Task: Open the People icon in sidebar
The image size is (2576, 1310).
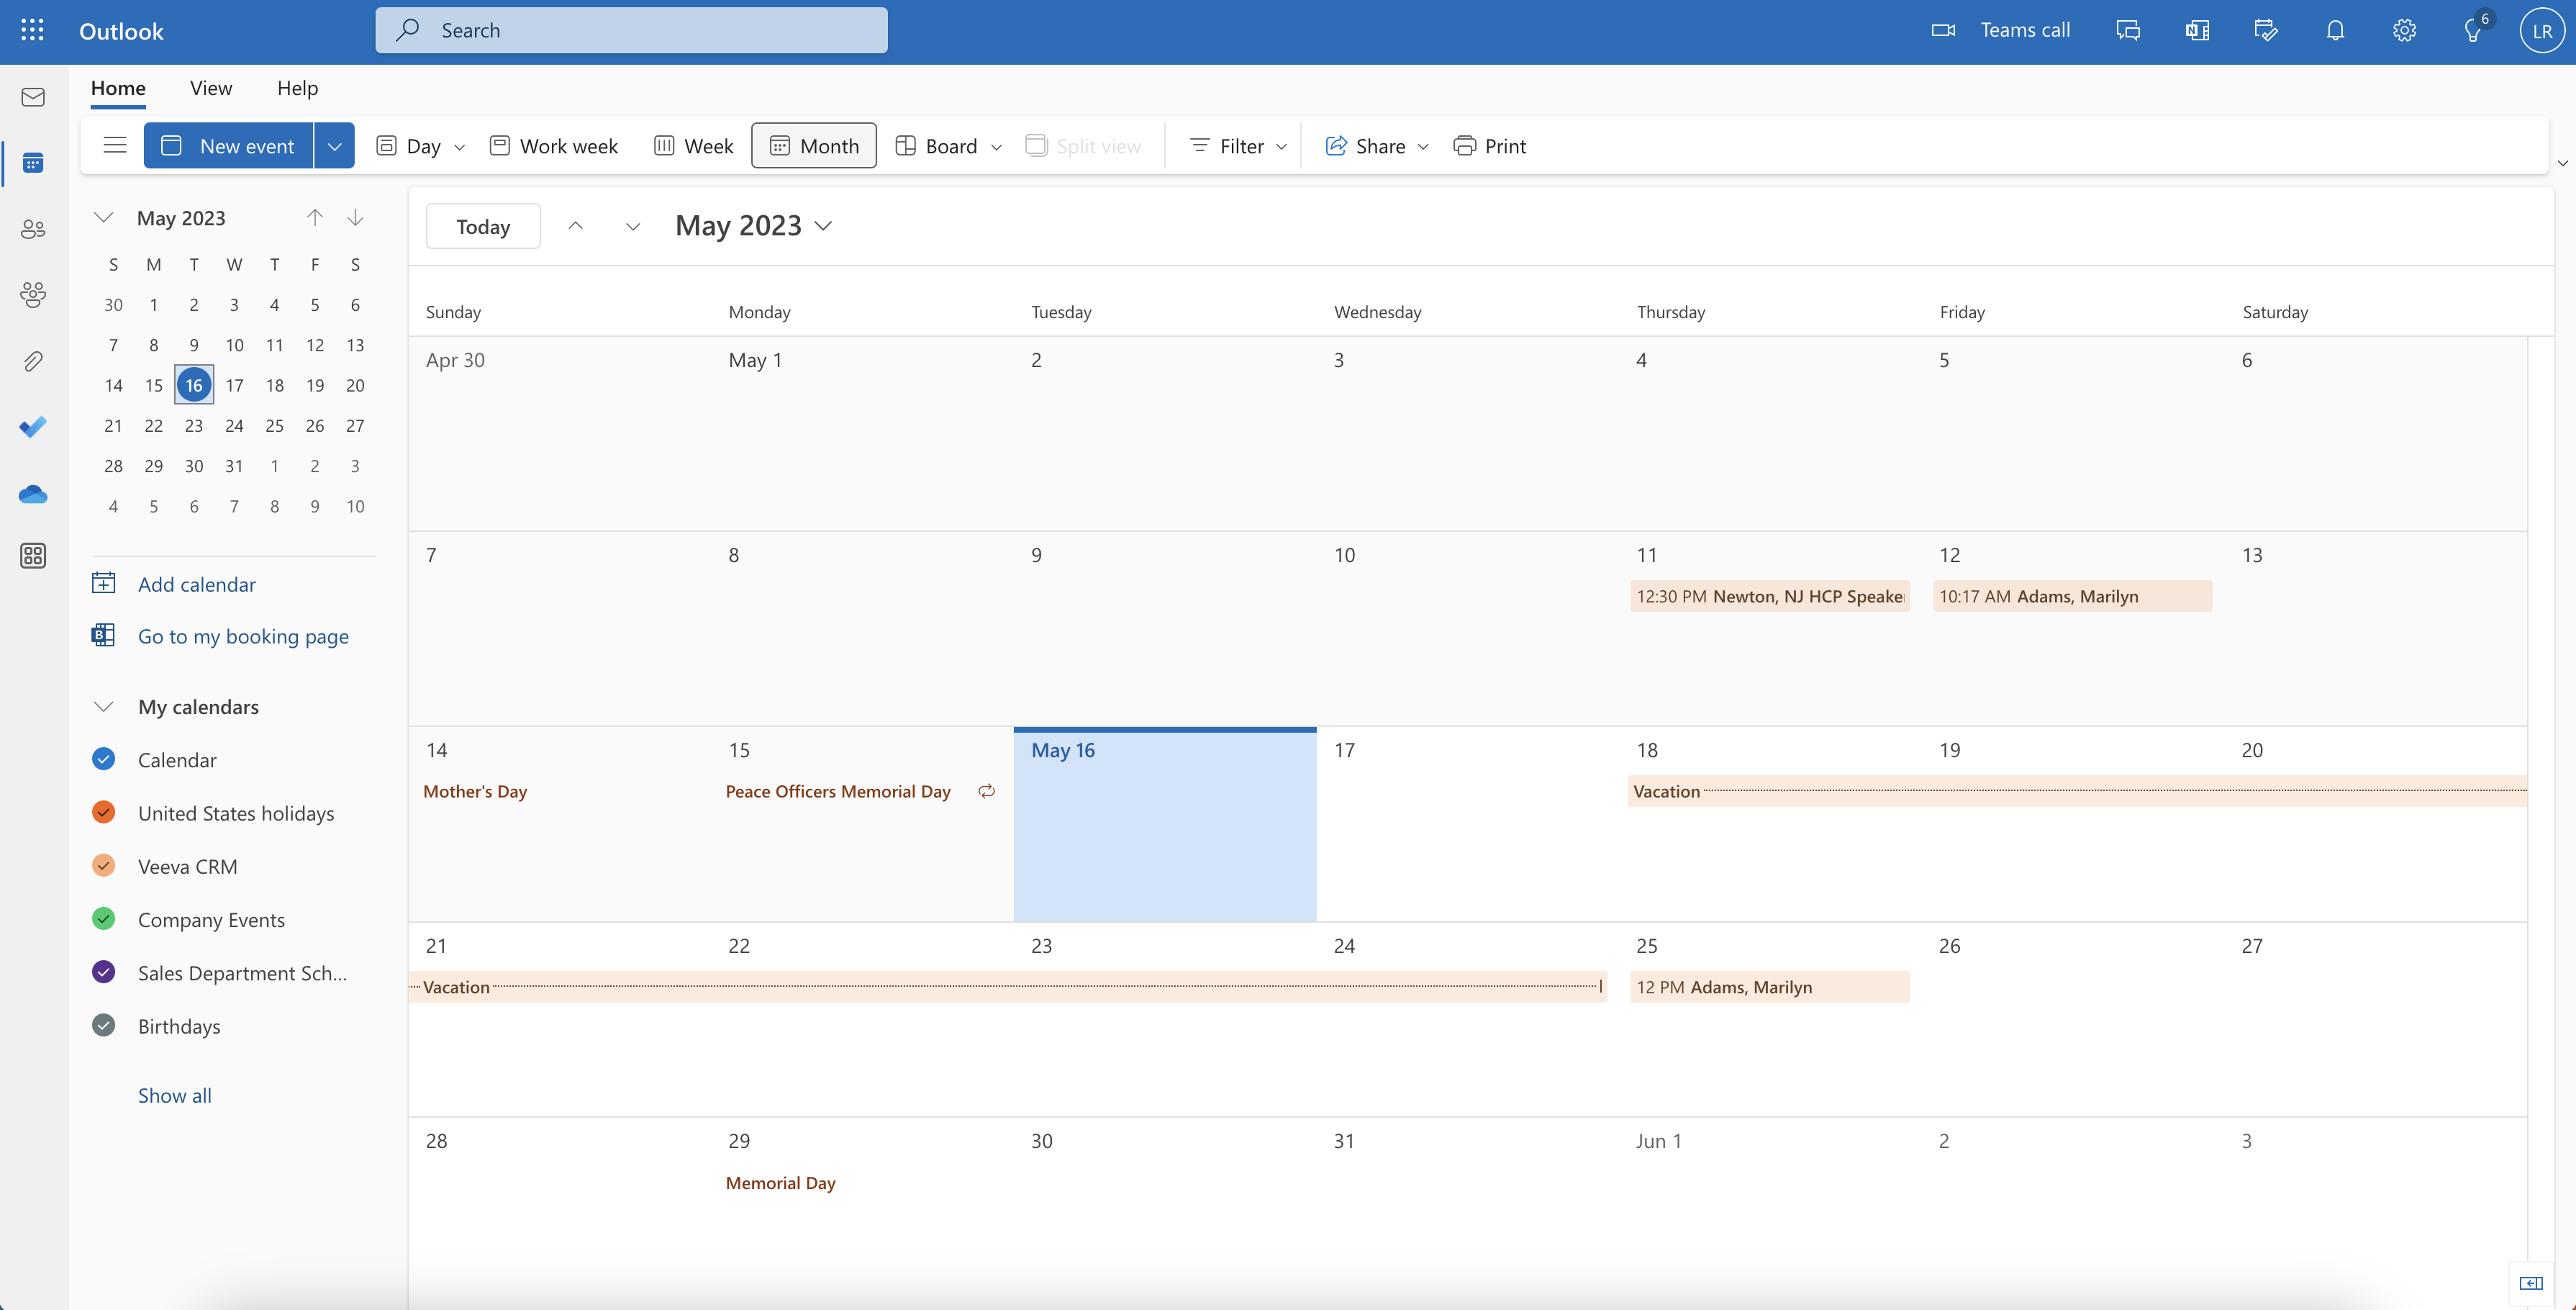Action: [33, 229]
